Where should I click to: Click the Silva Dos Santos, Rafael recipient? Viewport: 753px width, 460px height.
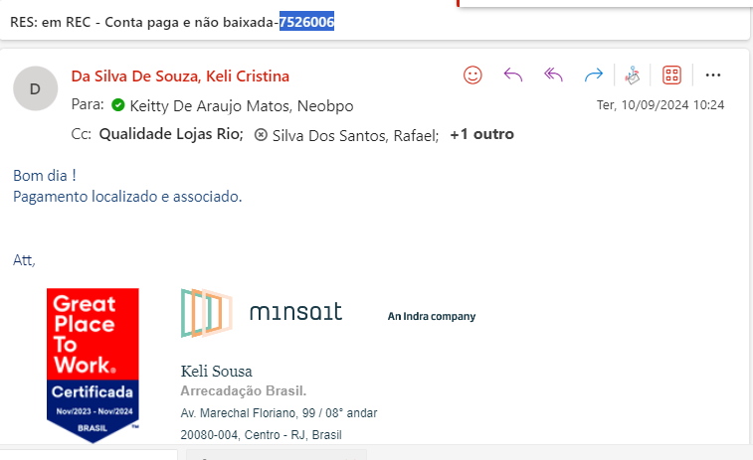coord(354,134)
